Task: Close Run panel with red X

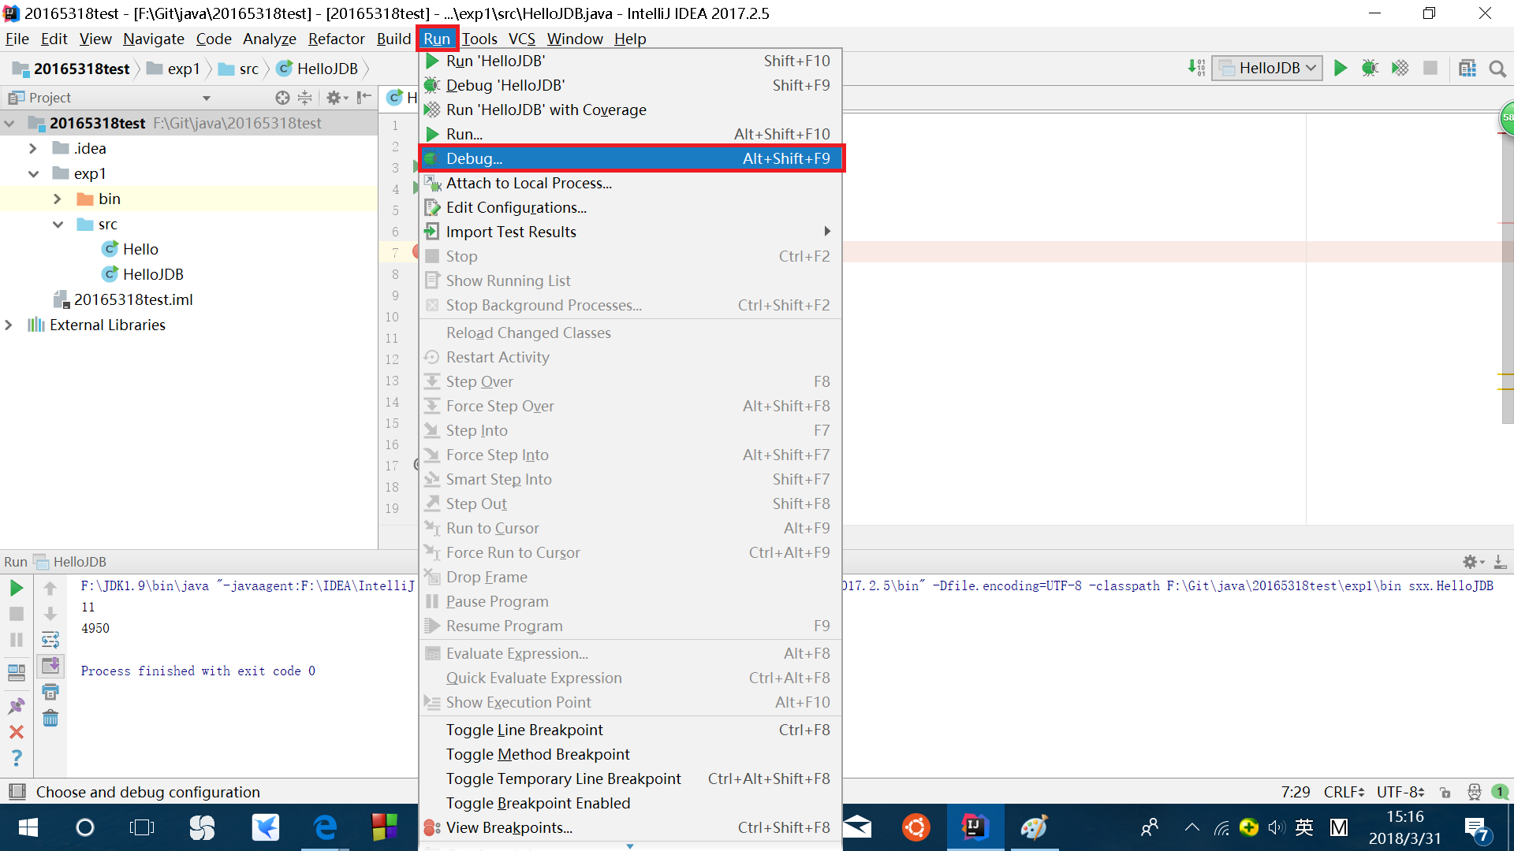Action: click(x=17, y=732)
